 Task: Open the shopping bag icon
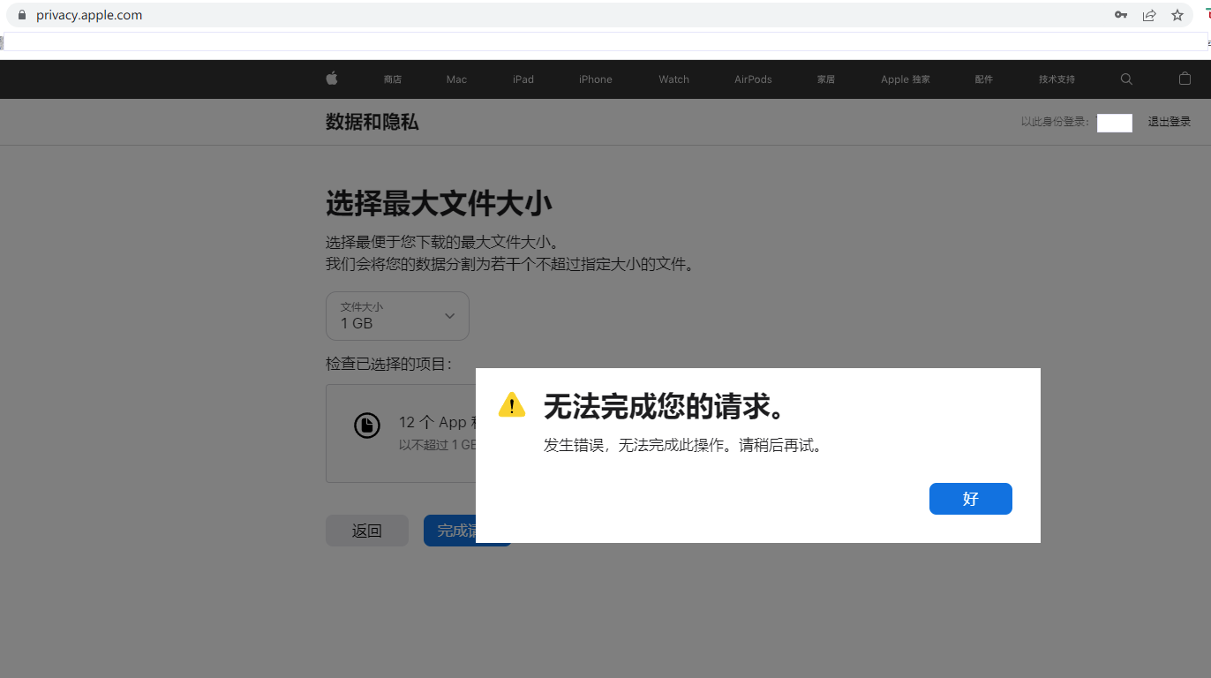1185,79
